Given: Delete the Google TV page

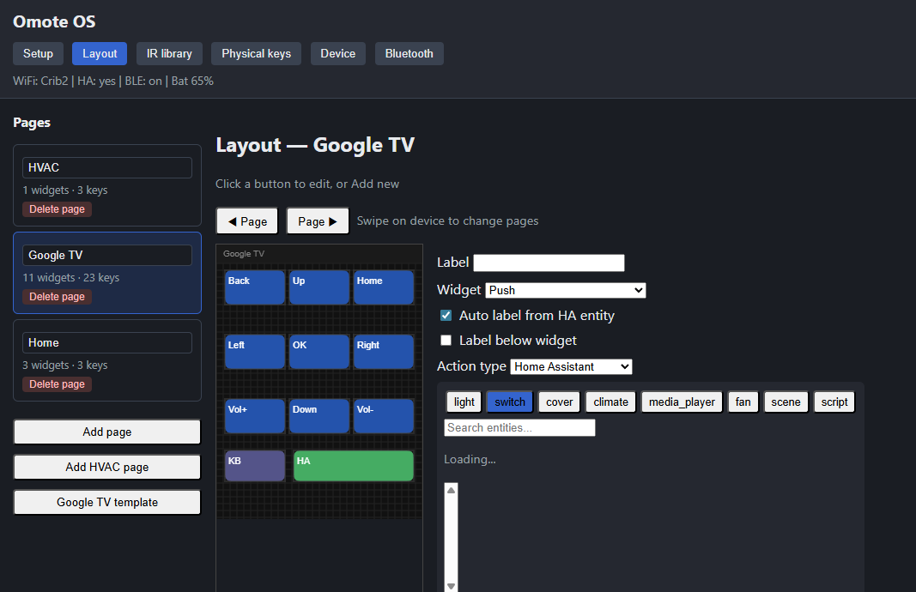Looking at the screenshot, I should 57,297.
